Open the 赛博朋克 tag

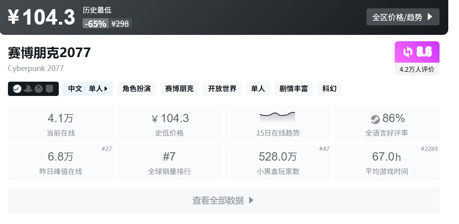[x=179, y=88]
